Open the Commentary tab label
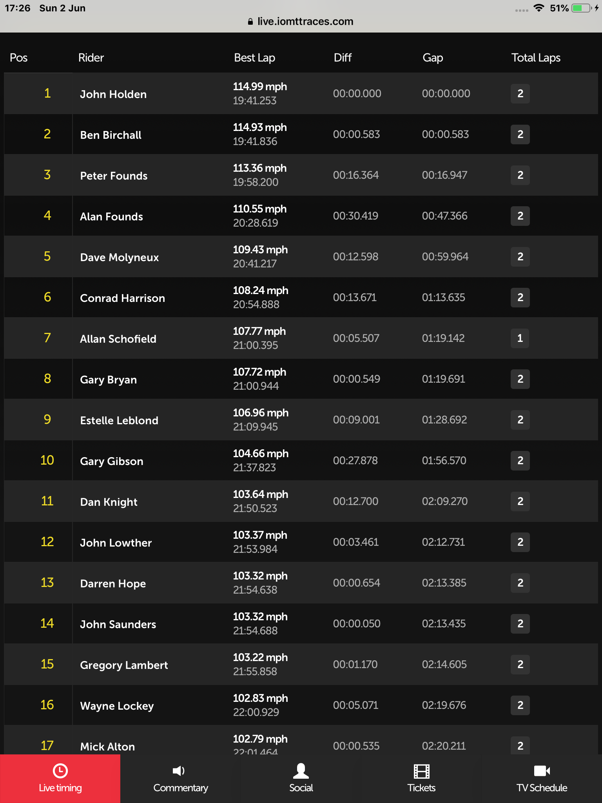602x803 pixels. tap(181, 788)
